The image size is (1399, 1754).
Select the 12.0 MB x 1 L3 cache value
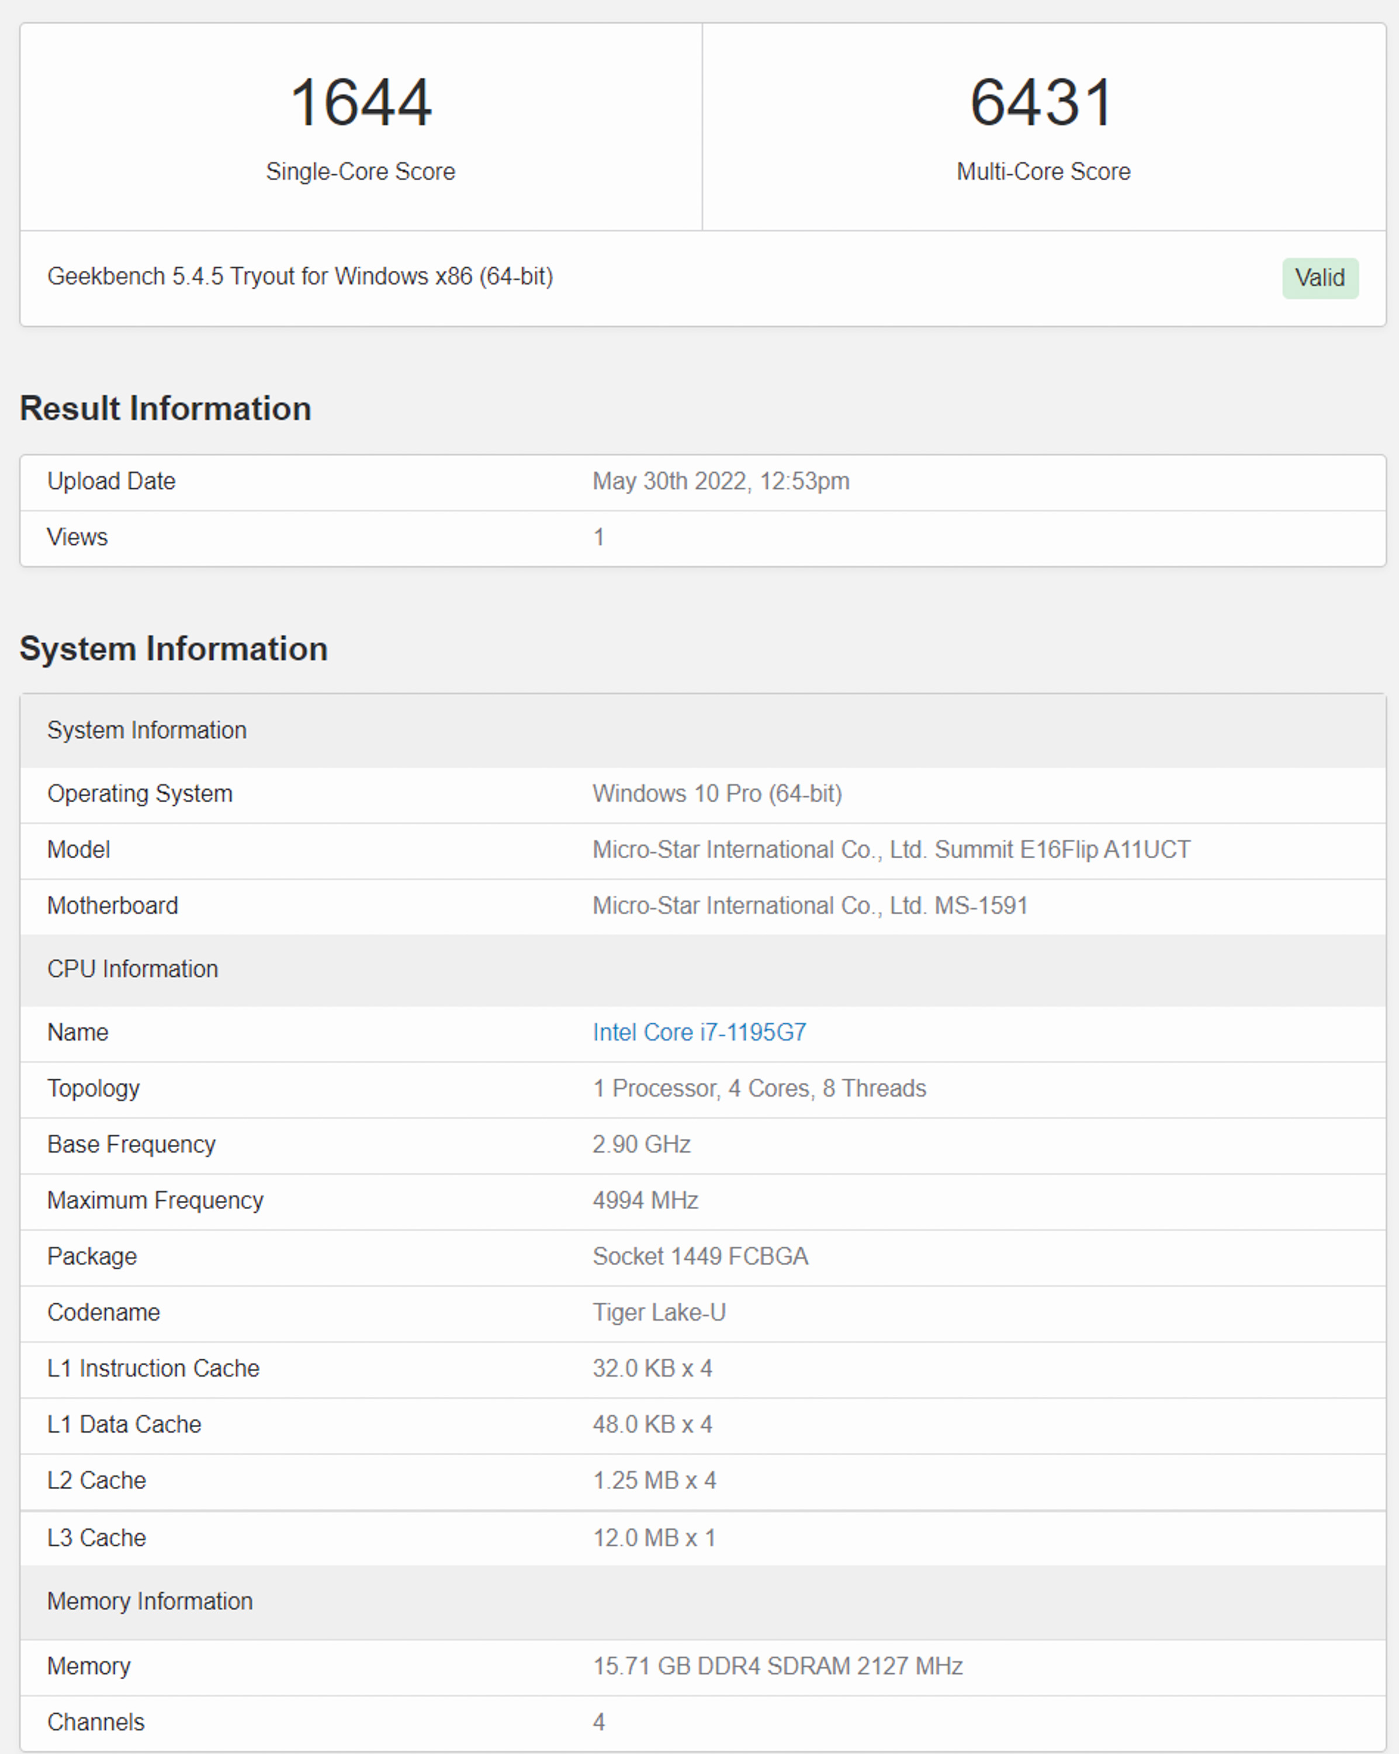[x=655, y=1538]
